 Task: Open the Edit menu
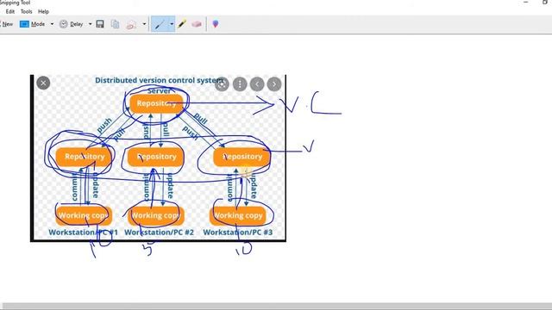[x=10, y=11]
